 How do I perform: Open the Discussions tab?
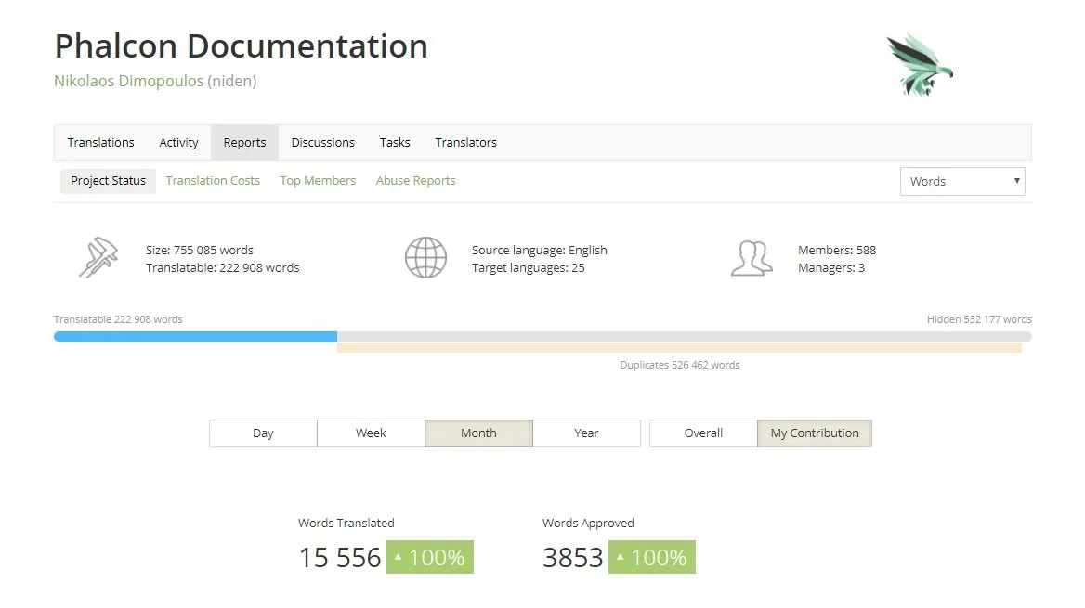click(x=322, y=143)
